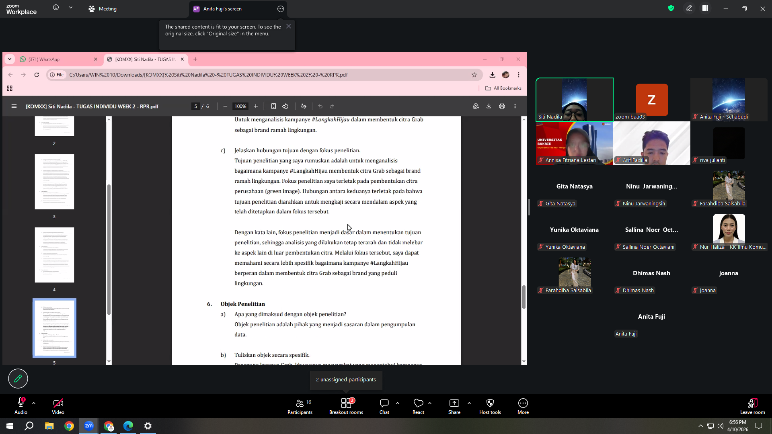Dismiss the shared content size notification
This screenshot has height=434, width=772.
289,26
